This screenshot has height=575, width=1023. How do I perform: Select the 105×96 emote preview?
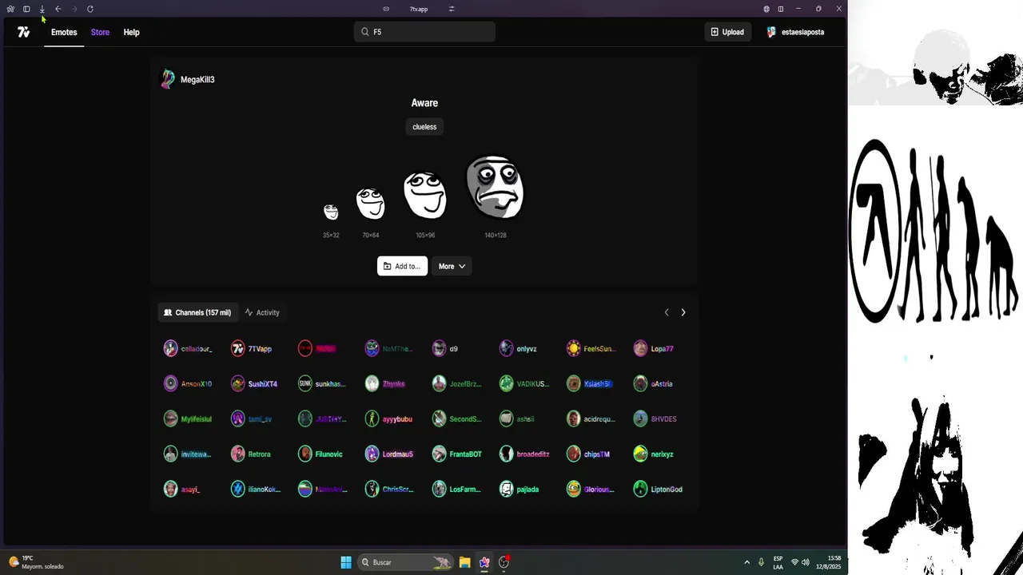point(425,196)
